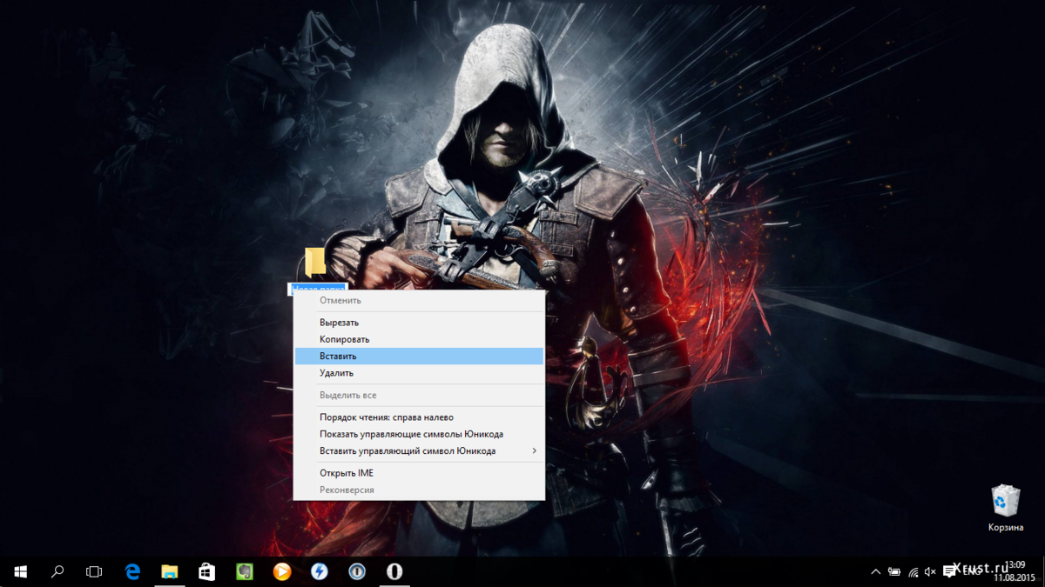This screenshot has height=587, width=1045.
Task: Click greyed Отменить menu entry
Action: [419, 301]
